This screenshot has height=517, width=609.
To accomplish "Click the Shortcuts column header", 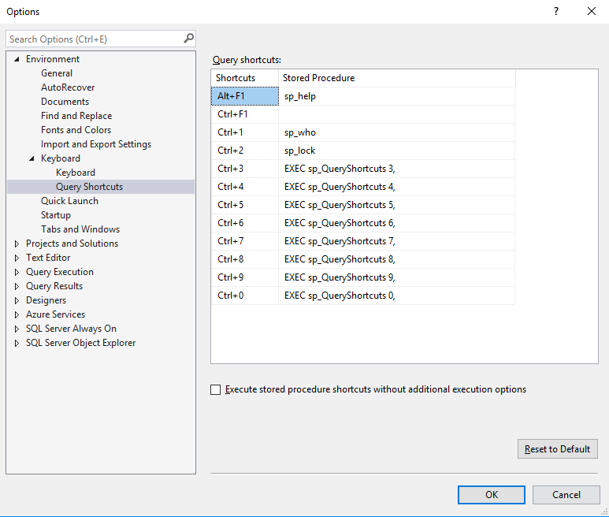I will click(245, 78).
